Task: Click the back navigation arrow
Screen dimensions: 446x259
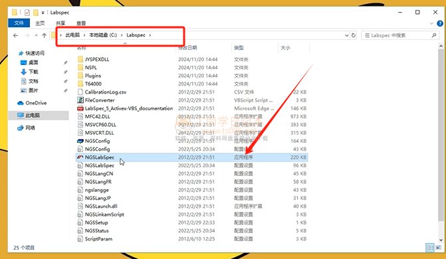Action: tap(16, 35)
